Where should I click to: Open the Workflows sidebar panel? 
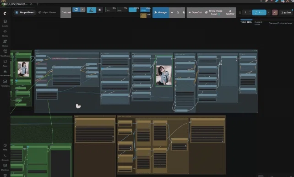[5, 53]
